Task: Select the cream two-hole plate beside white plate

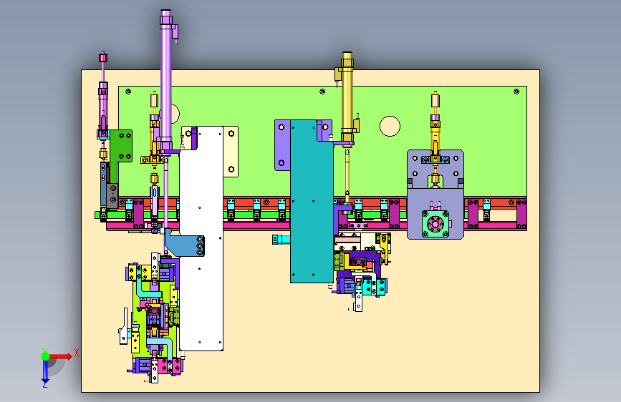Action: click(231, 152)
